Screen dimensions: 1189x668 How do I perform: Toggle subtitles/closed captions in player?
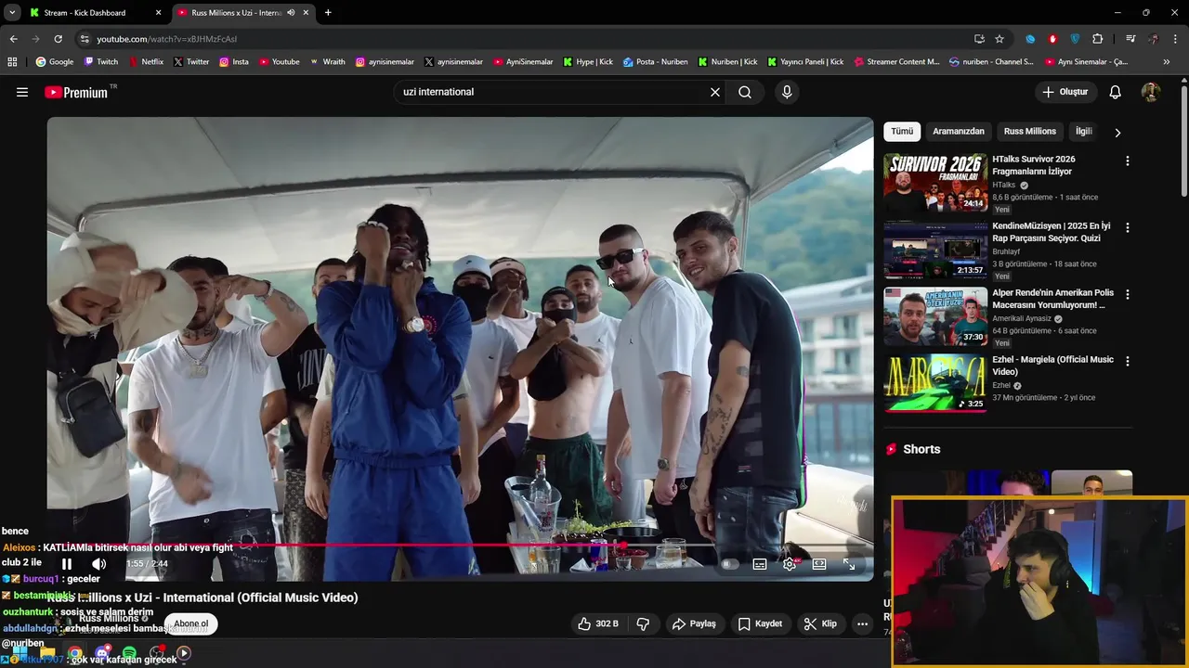[x=760, y=564]
